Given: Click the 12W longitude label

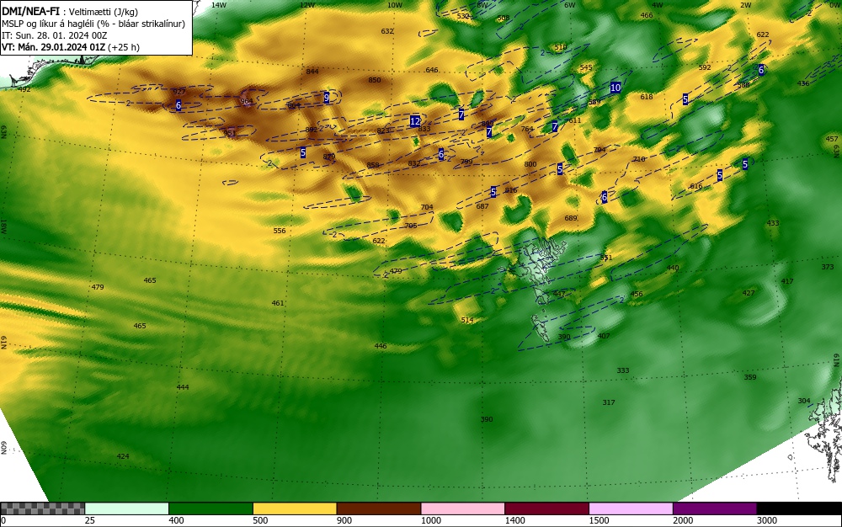Looking at the screenshot, I should pos(307,5).
